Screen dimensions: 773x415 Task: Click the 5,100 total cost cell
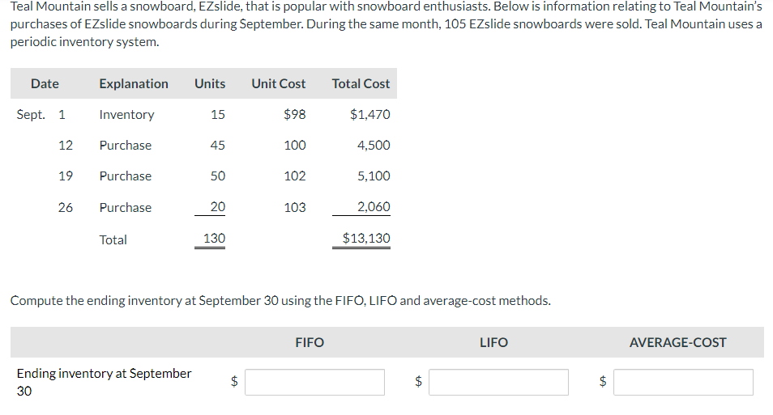tap(374, 176)
